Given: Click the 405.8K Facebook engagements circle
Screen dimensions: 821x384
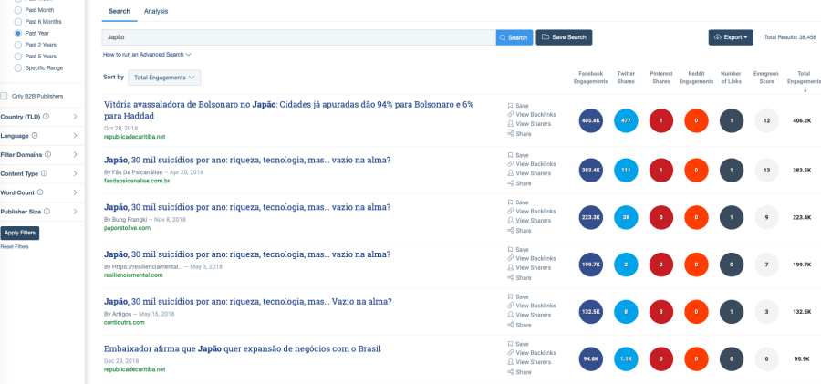Looking at the screenshot, I should tap(590, 121).
